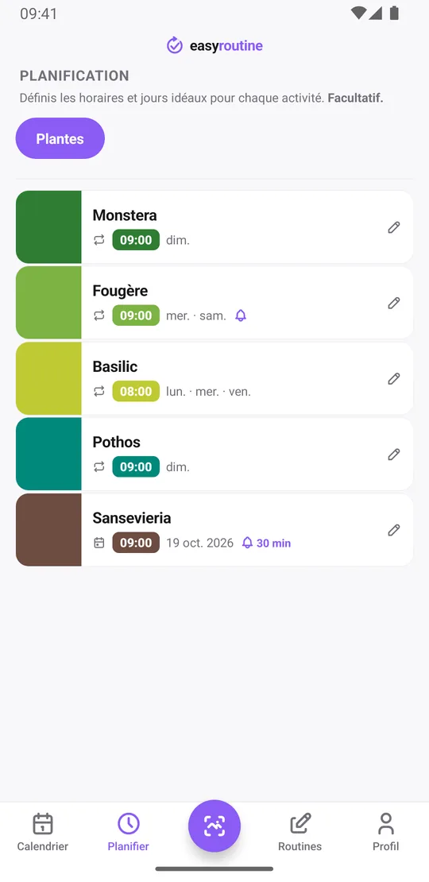
Task: Tap the center purple scan button
Action: (x=214, y=826)
